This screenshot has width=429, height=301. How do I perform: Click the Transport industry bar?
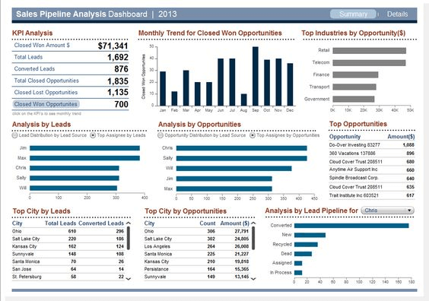[354, 87]
